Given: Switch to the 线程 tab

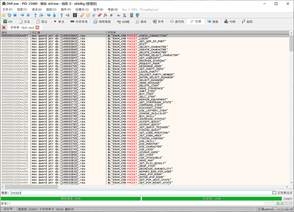Looking at the screenshot, I should click(x=213, y=22).
